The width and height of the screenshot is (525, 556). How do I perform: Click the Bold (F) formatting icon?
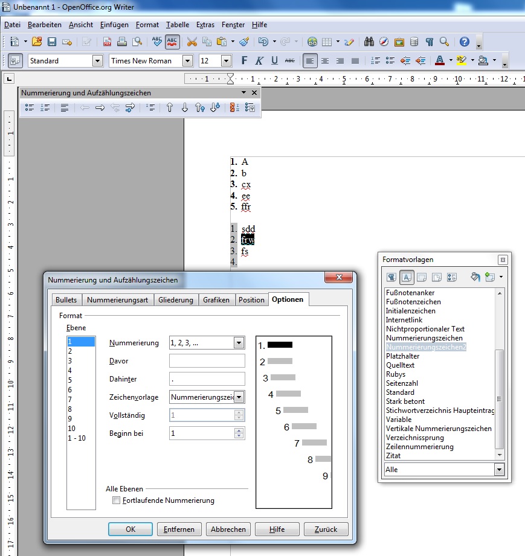pos(244,60)
